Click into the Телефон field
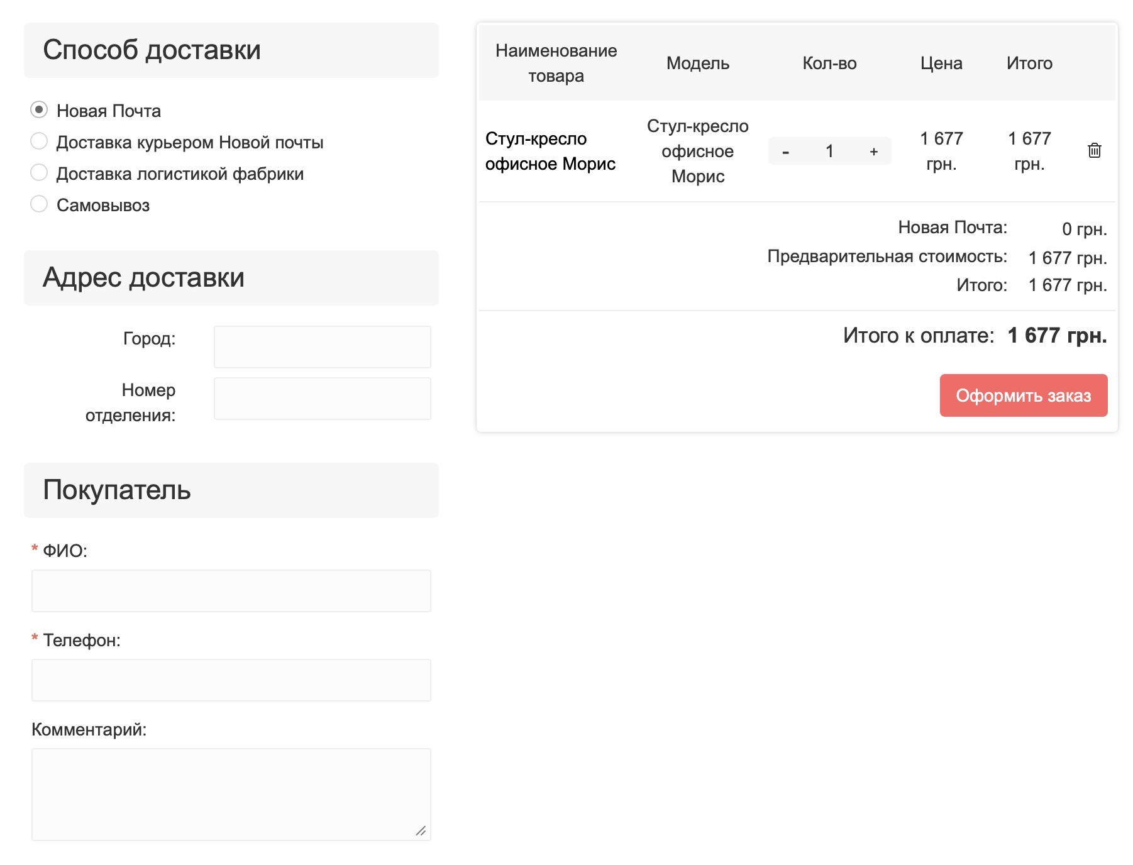1133x865 pixels. (x=231, y=680)
